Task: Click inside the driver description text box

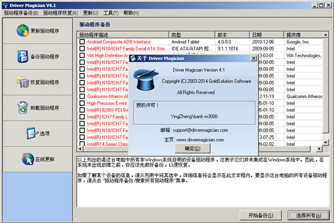Action: [x=203, y=181]
